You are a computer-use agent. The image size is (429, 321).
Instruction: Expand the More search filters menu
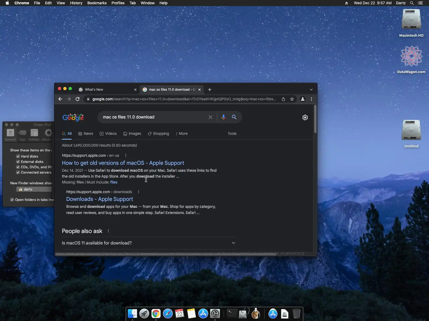click(x=182, y=133)
